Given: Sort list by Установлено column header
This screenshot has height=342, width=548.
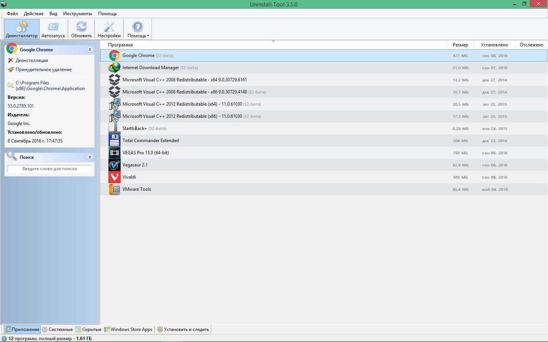Looking at the screenshot, I should click(494, 45).
